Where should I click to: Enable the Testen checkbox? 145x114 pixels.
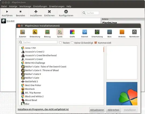60,43
